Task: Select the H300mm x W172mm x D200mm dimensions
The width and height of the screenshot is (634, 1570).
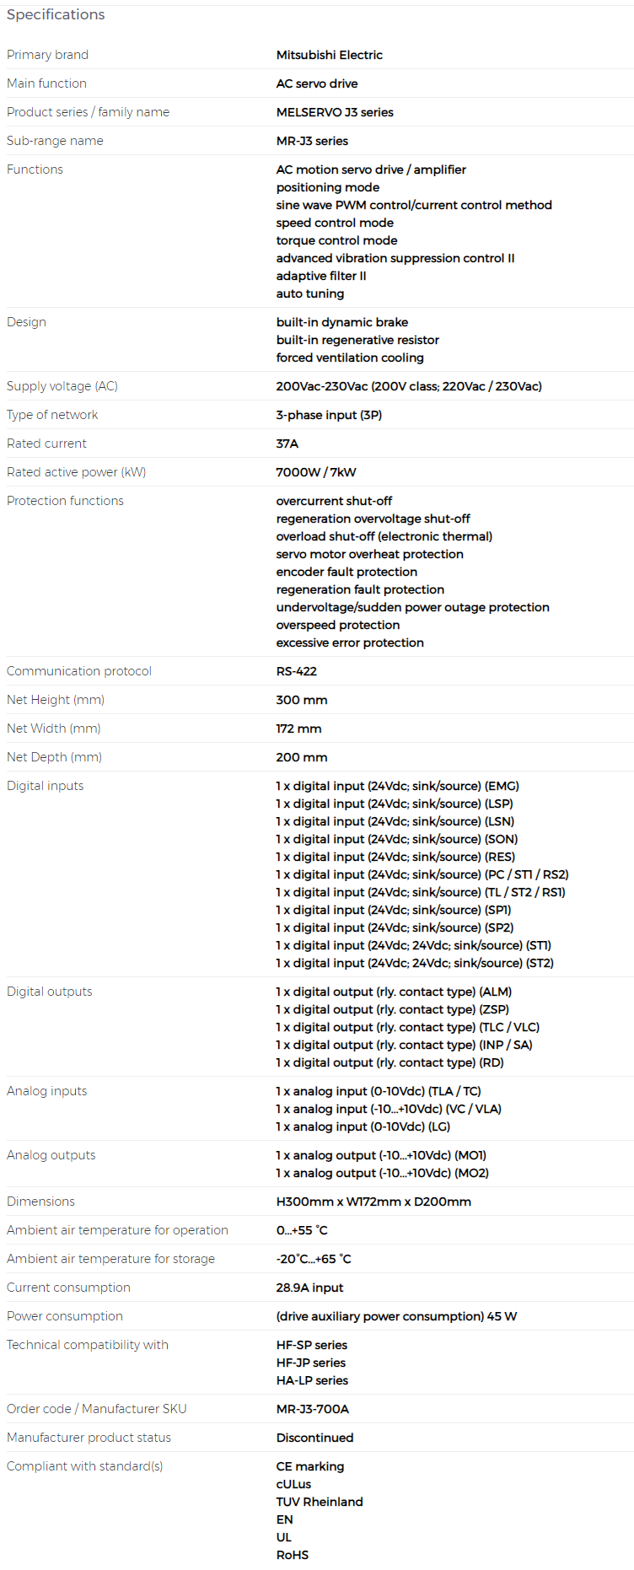Action: tap(373, 1202)
